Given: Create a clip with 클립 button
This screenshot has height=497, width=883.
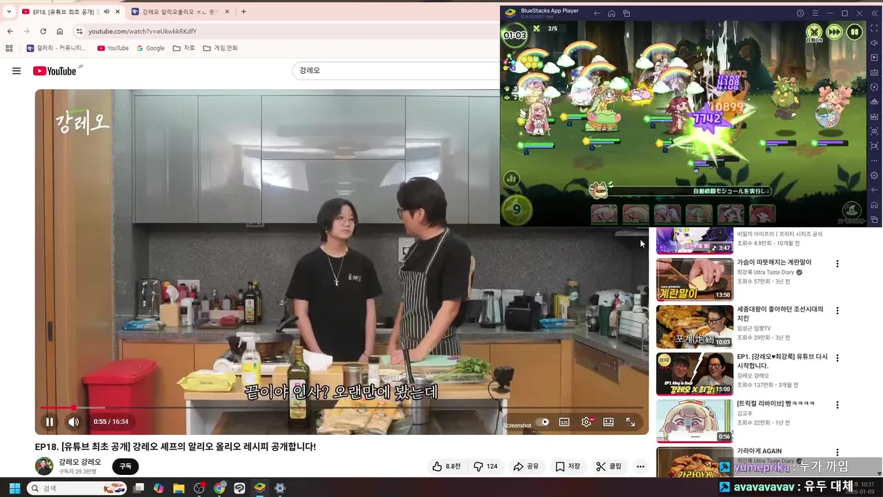Looking at the screenshot, I should [609, 467].
